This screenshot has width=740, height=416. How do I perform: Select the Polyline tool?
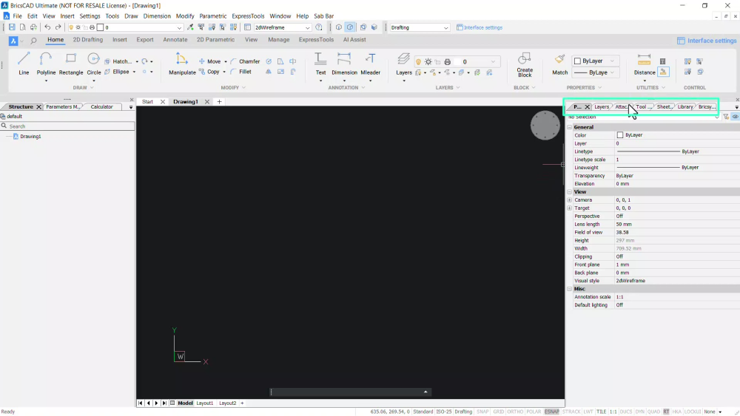pos(46,64)
